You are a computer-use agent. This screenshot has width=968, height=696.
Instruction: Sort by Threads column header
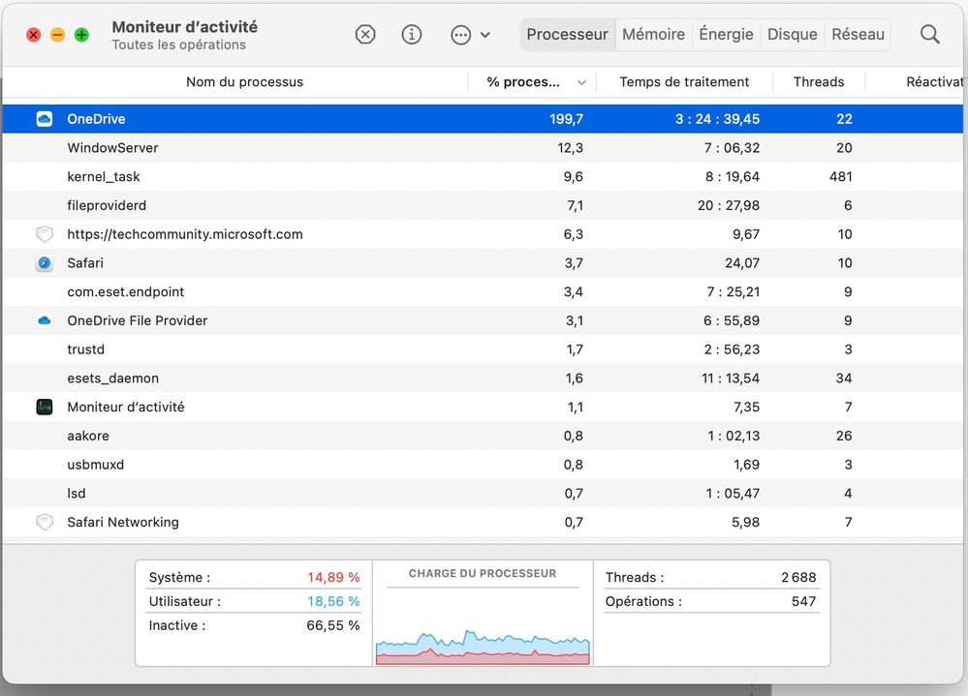[819, 82]
